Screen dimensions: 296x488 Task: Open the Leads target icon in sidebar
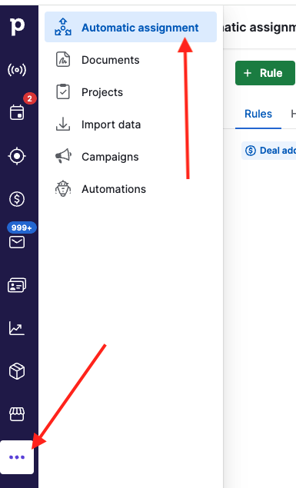point(17,155)
